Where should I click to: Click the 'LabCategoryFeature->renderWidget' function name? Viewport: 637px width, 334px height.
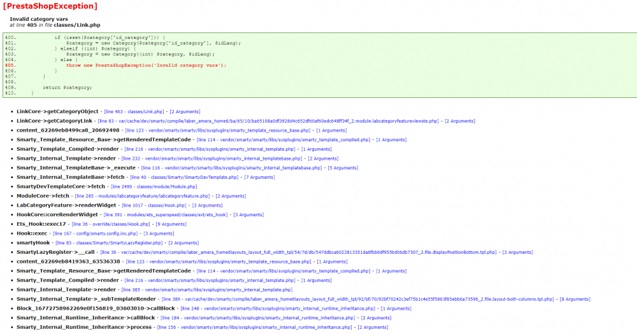pyautogui.click(x=66, y=205)
